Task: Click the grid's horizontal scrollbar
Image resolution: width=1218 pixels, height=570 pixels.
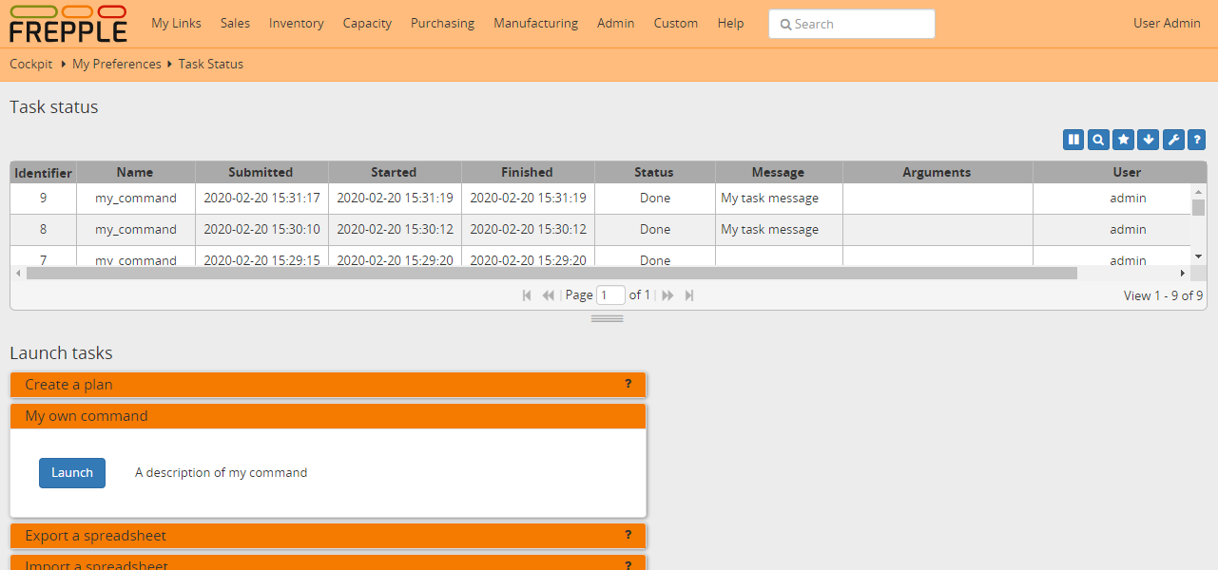Action: (551, 274)
